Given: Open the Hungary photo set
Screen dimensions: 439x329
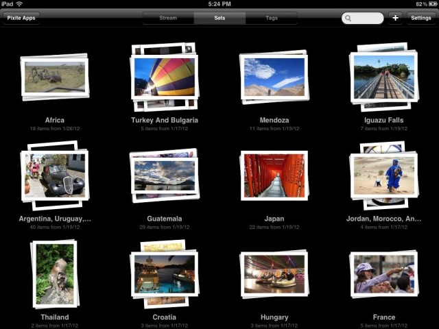Looking at the screenshot, I should click(x=274, y=274).
